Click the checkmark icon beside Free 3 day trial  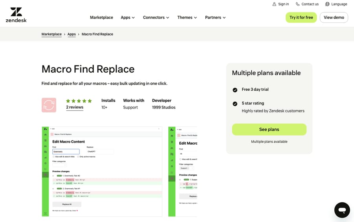pyautogui.click(x=235, y=90)
